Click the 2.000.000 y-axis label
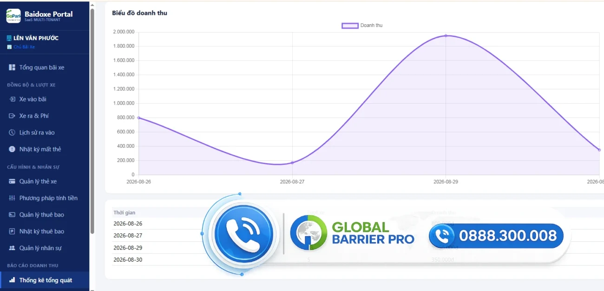 pos(124,32)
